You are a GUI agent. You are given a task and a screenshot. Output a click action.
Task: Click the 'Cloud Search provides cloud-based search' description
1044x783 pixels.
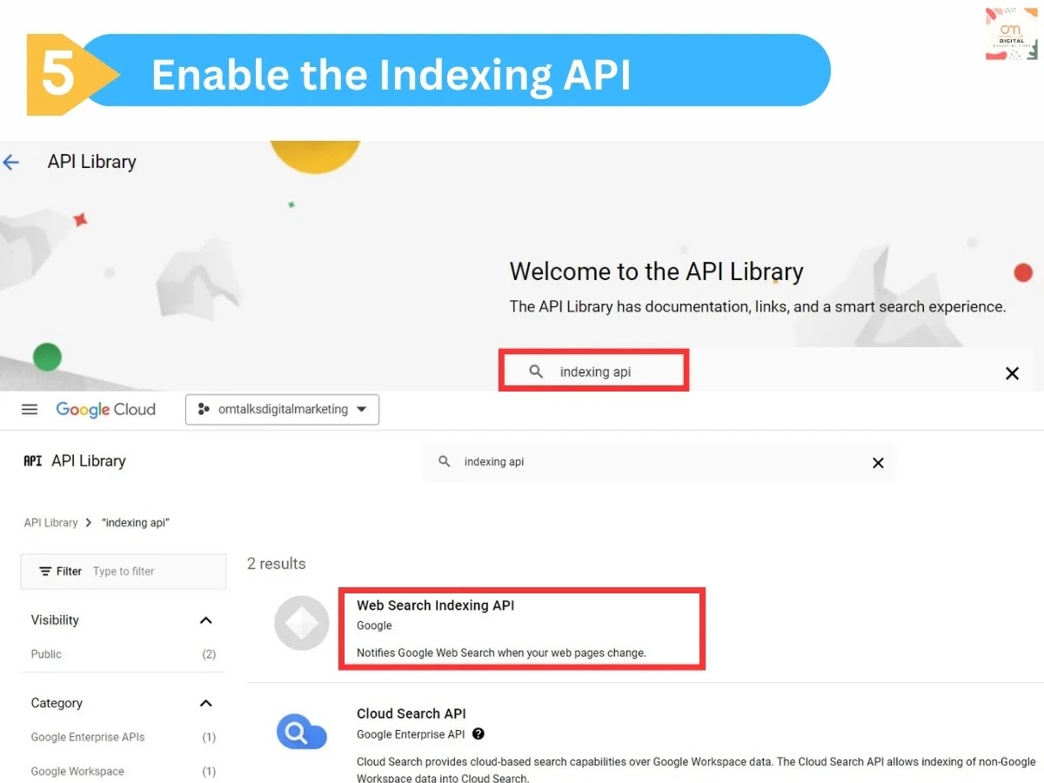click(x=696, y=770)
